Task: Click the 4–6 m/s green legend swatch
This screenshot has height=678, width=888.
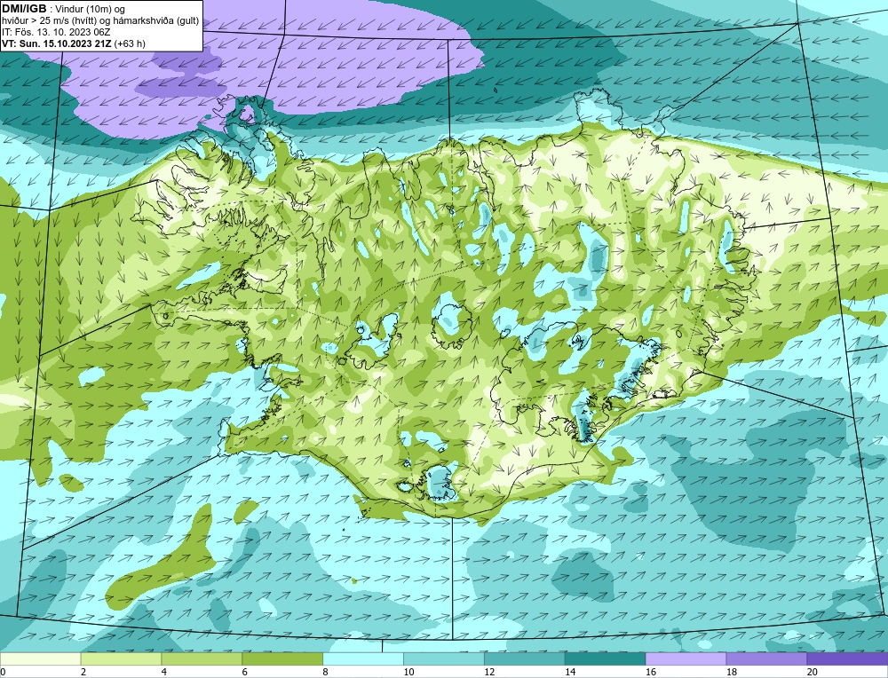Action: pos(202,658)
